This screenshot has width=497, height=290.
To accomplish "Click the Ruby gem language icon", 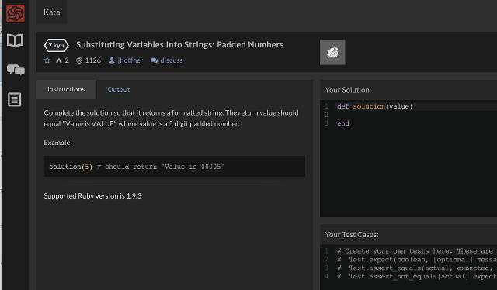I will coord(332,52).
